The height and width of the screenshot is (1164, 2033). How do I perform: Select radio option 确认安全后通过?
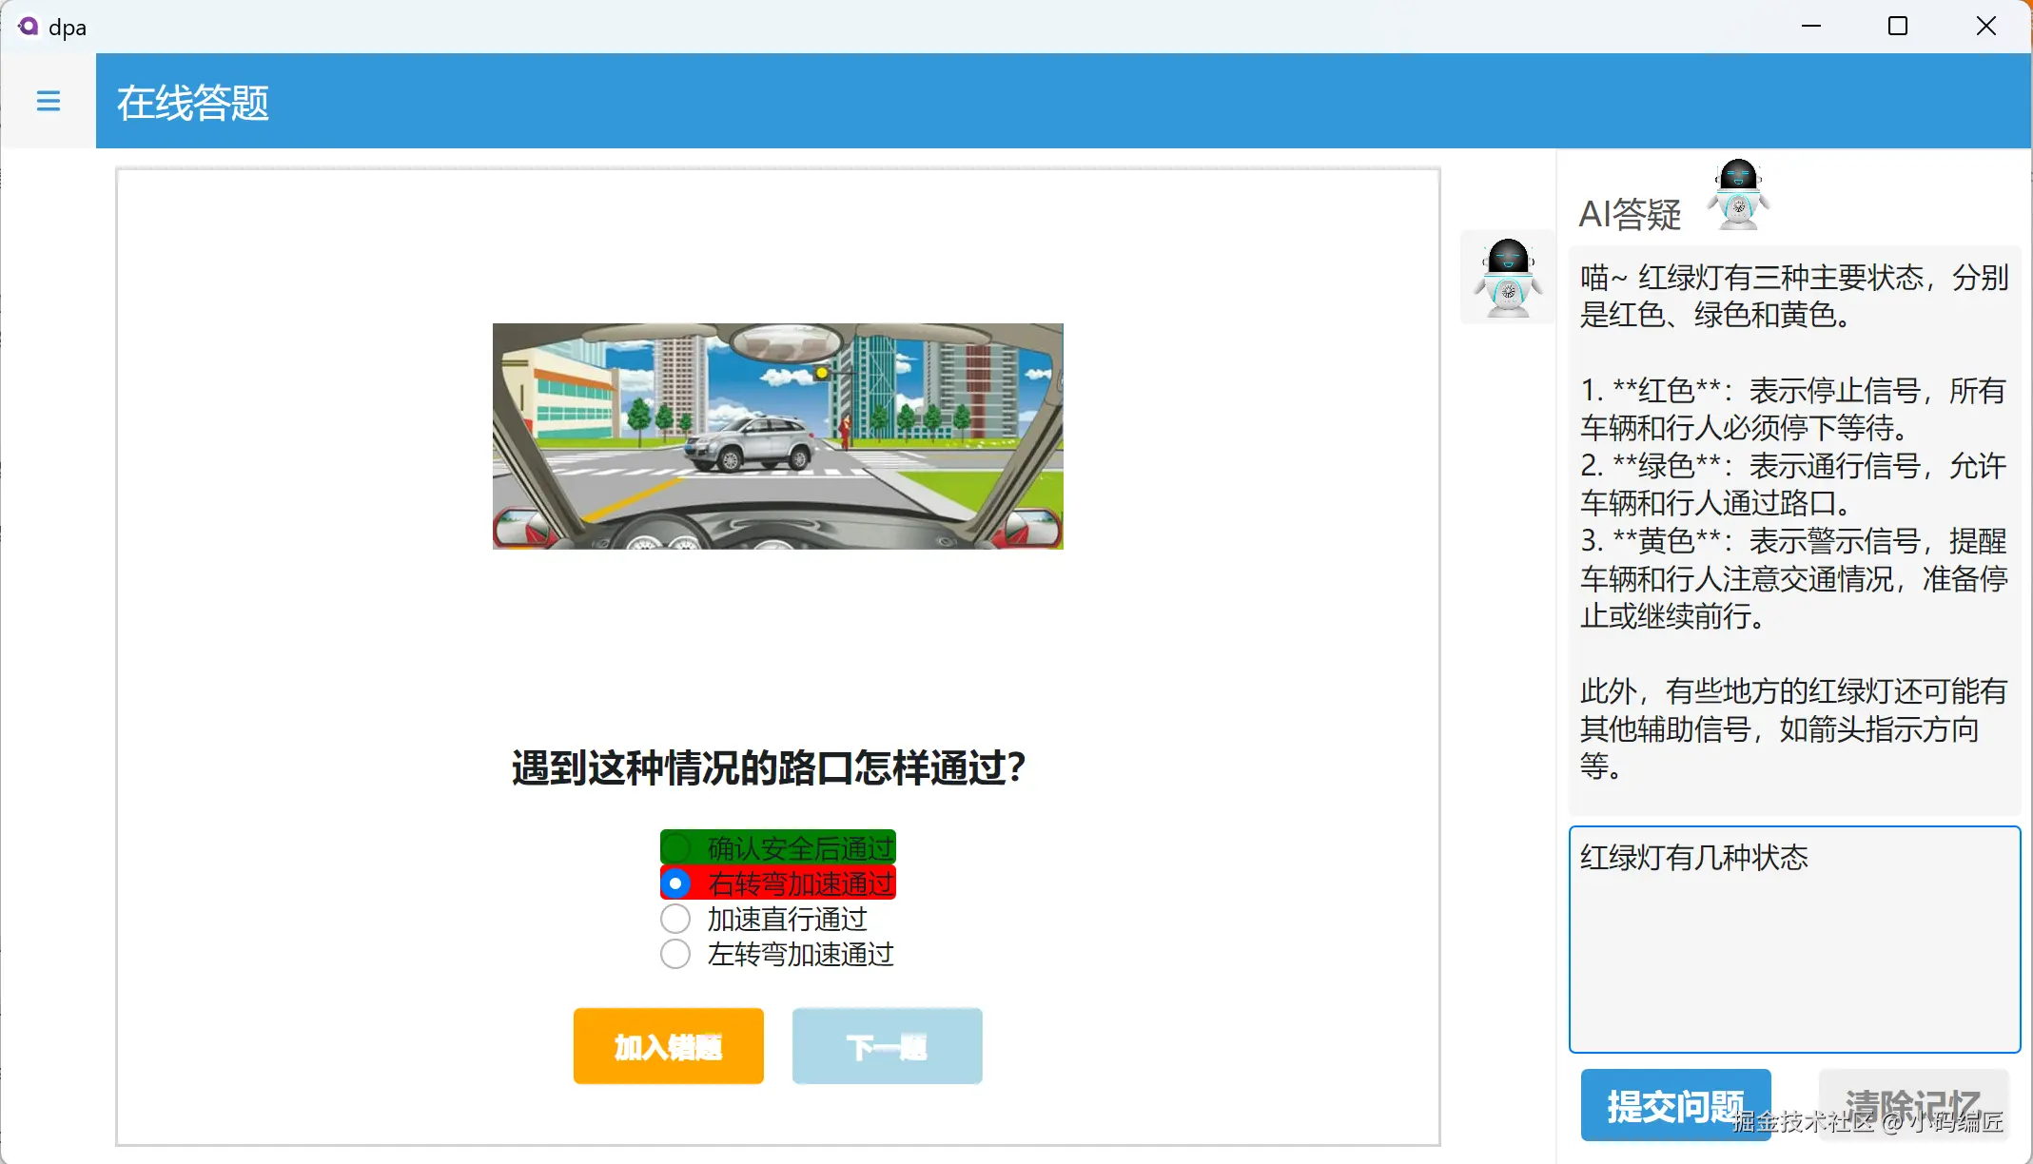click(x=675, y=847)
